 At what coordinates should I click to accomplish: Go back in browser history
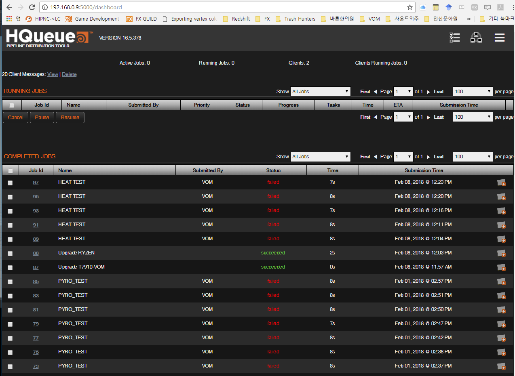click(9, 7)
